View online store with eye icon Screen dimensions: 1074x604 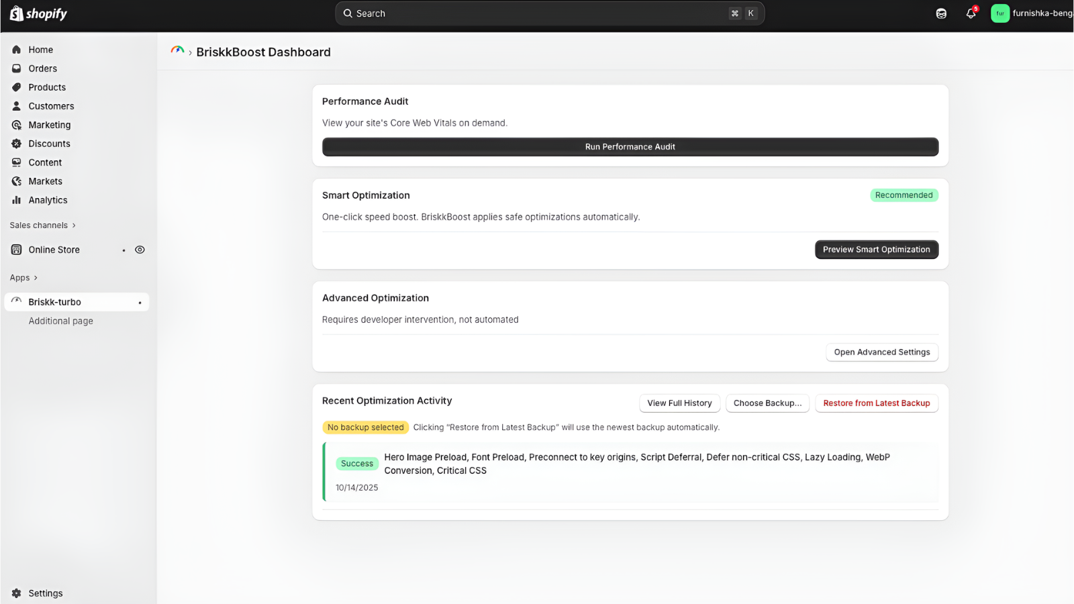(140, 250)
